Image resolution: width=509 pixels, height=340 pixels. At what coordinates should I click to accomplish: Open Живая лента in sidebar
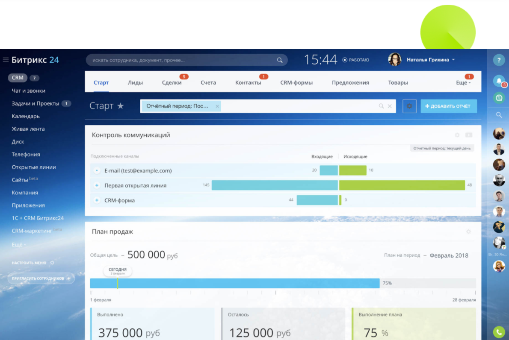pos(28,129)
